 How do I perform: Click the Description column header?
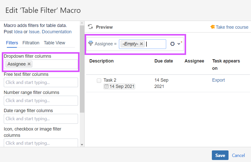pos(102,61)
